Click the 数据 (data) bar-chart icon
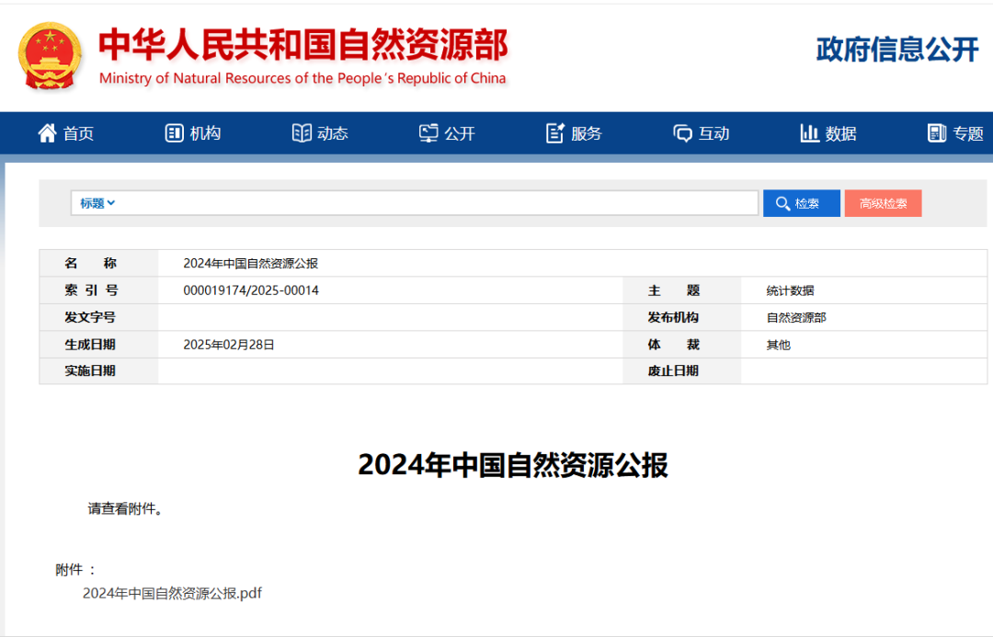Viewport: 993px width, 637px height. click(808, 132)
